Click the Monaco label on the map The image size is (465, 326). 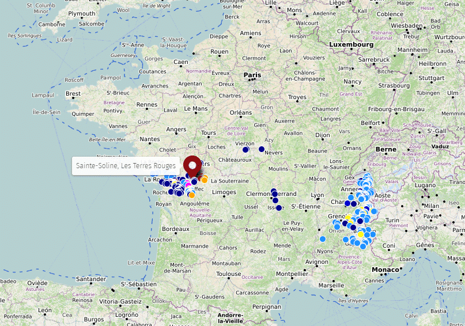tap(385, 270)
